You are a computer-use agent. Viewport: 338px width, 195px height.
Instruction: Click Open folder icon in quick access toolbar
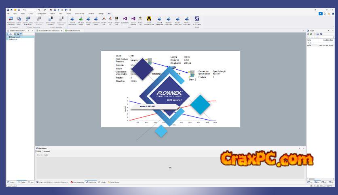[x=15, y=10]
